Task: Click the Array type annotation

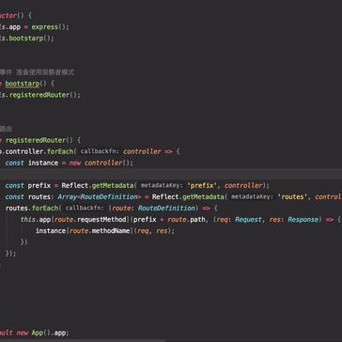Action: [x=68, y=196]
